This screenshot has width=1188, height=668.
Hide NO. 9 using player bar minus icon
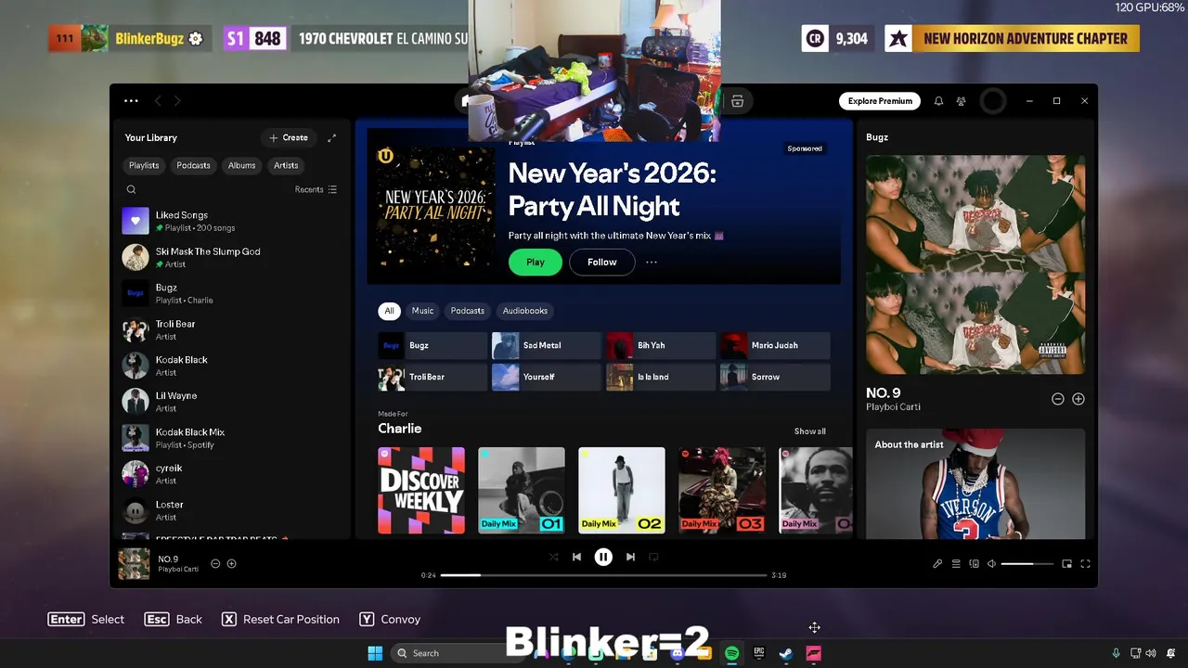click(x=215, y=563)
